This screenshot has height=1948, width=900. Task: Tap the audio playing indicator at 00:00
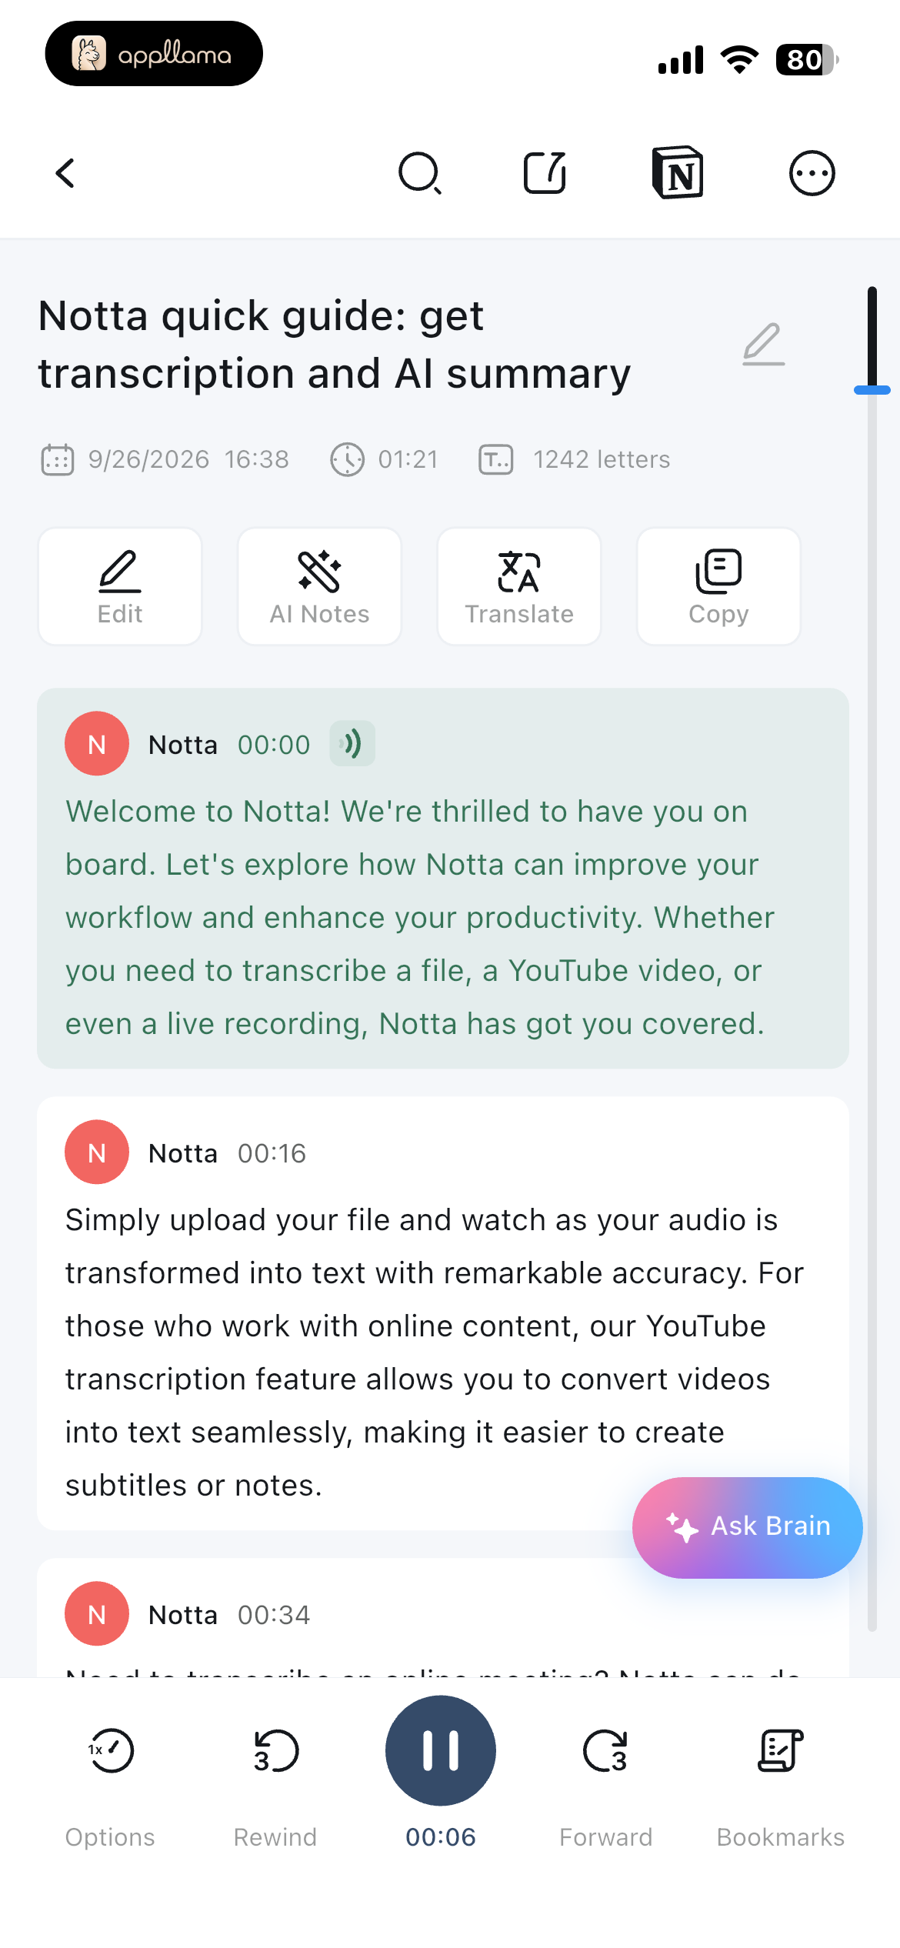352,744
